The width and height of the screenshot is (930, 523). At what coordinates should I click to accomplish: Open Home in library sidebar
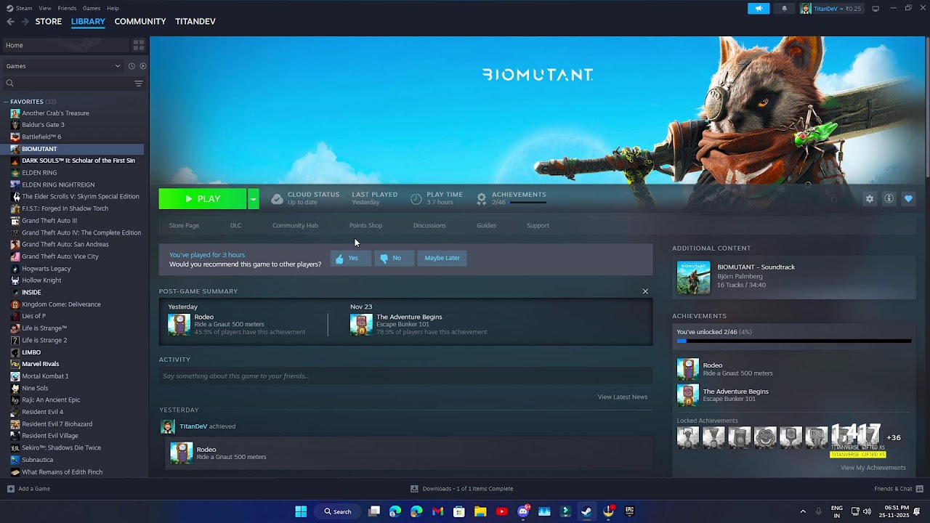(65, 45)
